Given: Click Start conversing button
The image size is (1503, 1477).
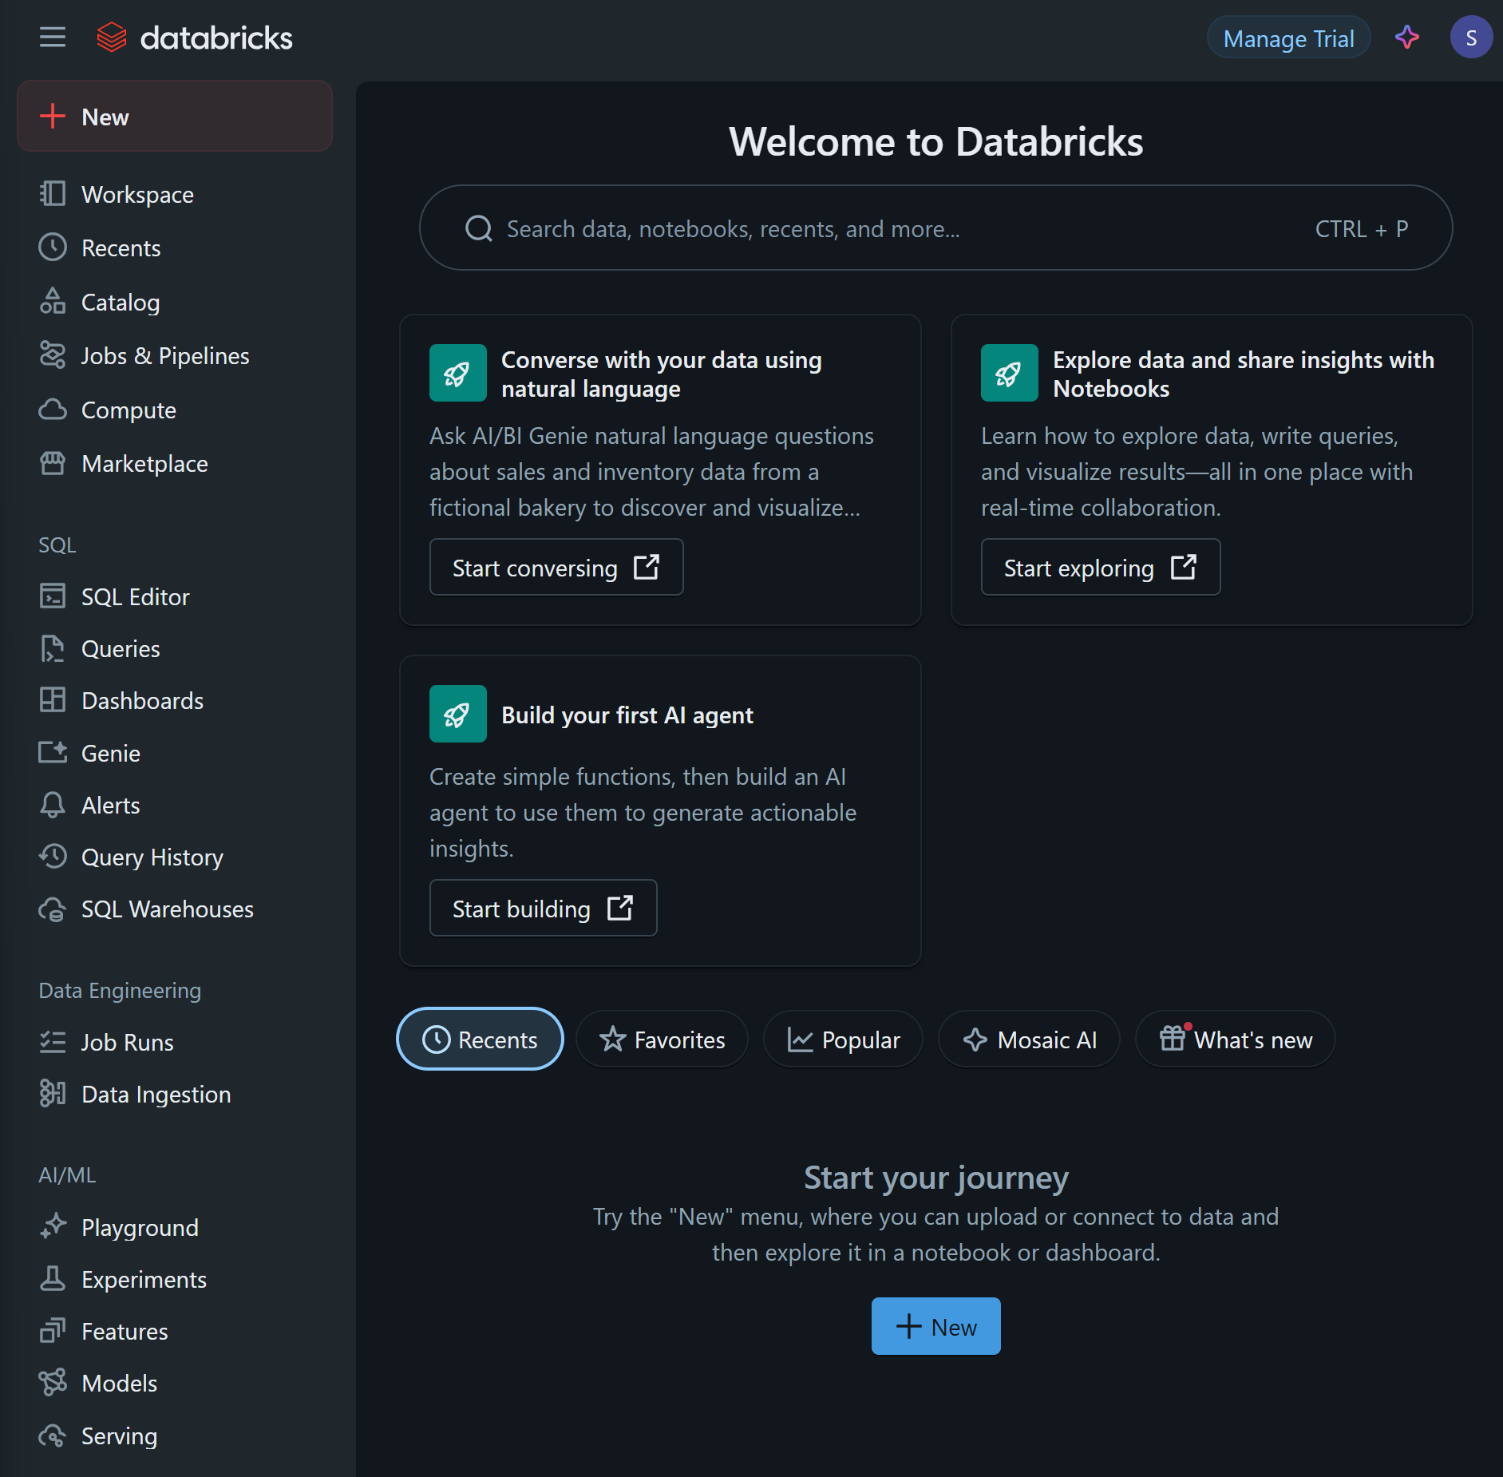Looking at the screenshot, I should pyautogui.click(x=556, y=567).
